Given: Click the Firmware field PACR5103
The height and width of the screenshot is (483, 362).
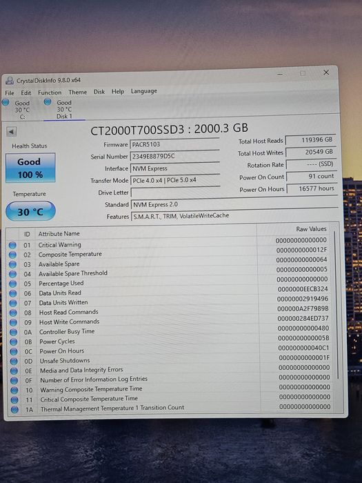Looking at the screenshot, I should [x=174, y=144].
